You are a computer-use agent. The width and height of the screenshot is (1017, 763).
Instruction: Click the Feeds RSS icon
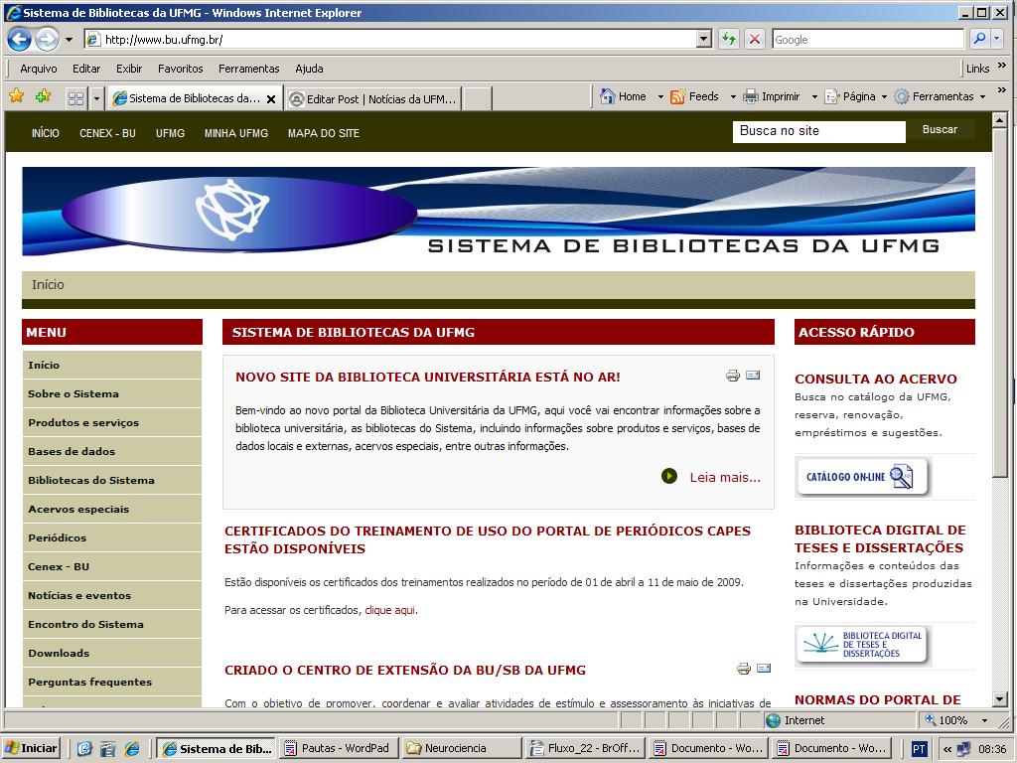tap(677, 96)
